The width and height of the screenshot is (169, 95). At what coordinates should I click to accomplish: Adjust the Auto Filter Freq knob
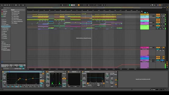click(107, 76)
